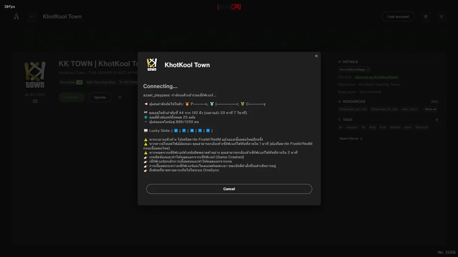Click the KhotKool Town page title in header

[62, 16]
